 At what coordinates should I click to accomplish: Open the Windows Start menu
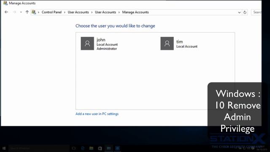tap(4, 148)
